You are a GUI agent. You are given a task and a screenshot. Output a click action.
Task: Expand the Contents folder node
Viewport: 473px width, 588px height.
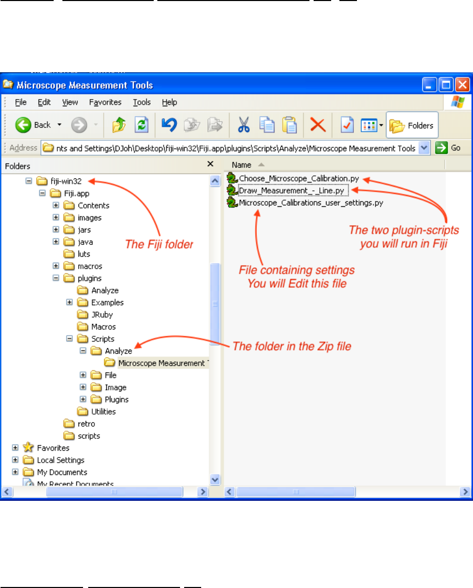pos(56,205)
